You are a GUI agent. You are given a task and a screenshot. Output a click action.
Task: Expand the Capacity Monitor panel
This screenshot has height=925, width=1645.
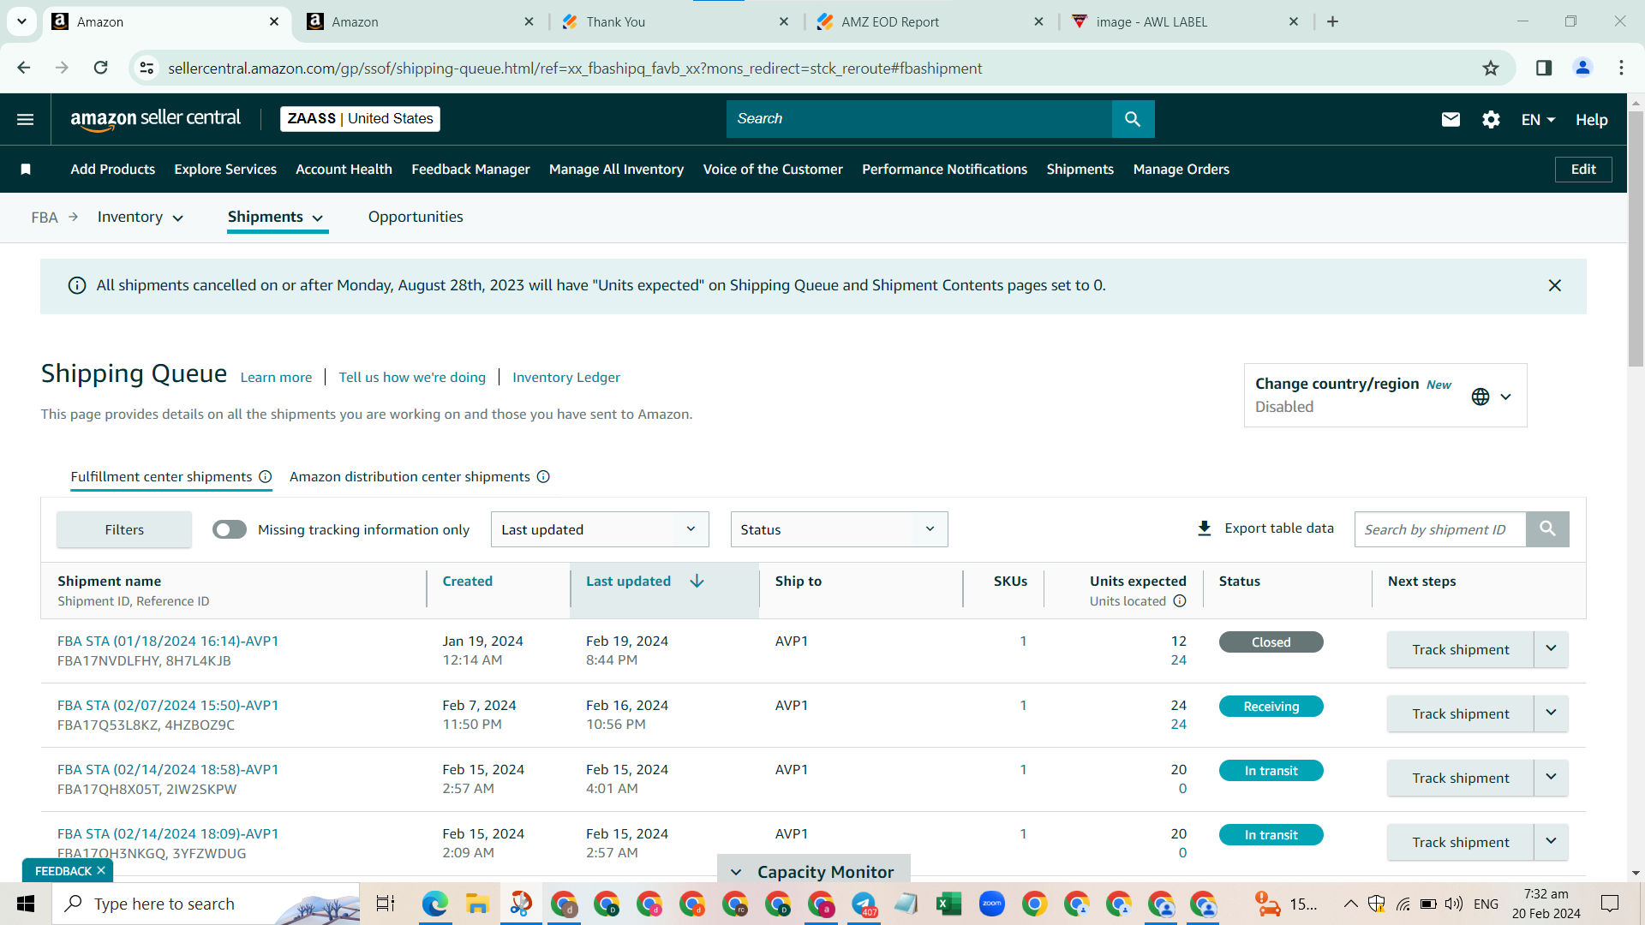click(x=814, y=871)
